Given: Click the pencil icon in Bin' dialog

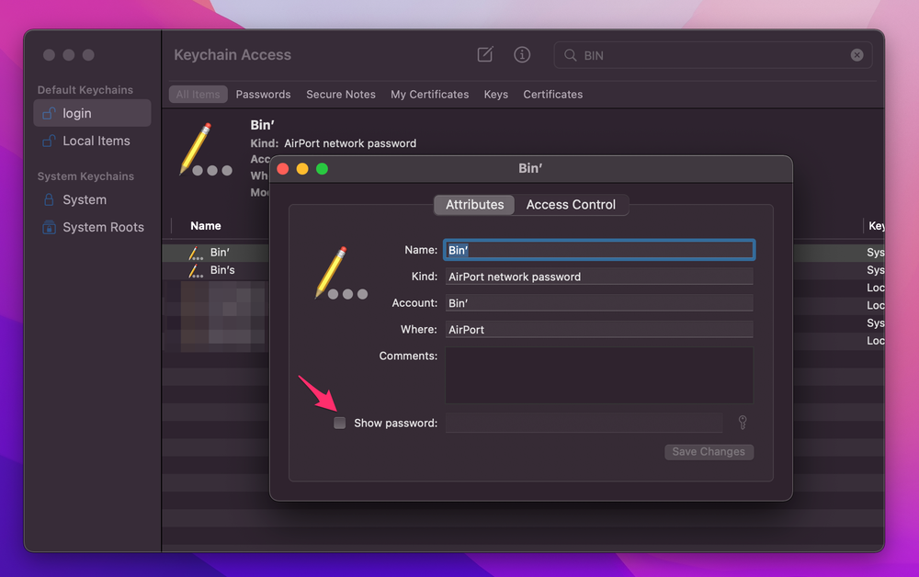Looking at the screenshot, I should [x=341, y=273].
